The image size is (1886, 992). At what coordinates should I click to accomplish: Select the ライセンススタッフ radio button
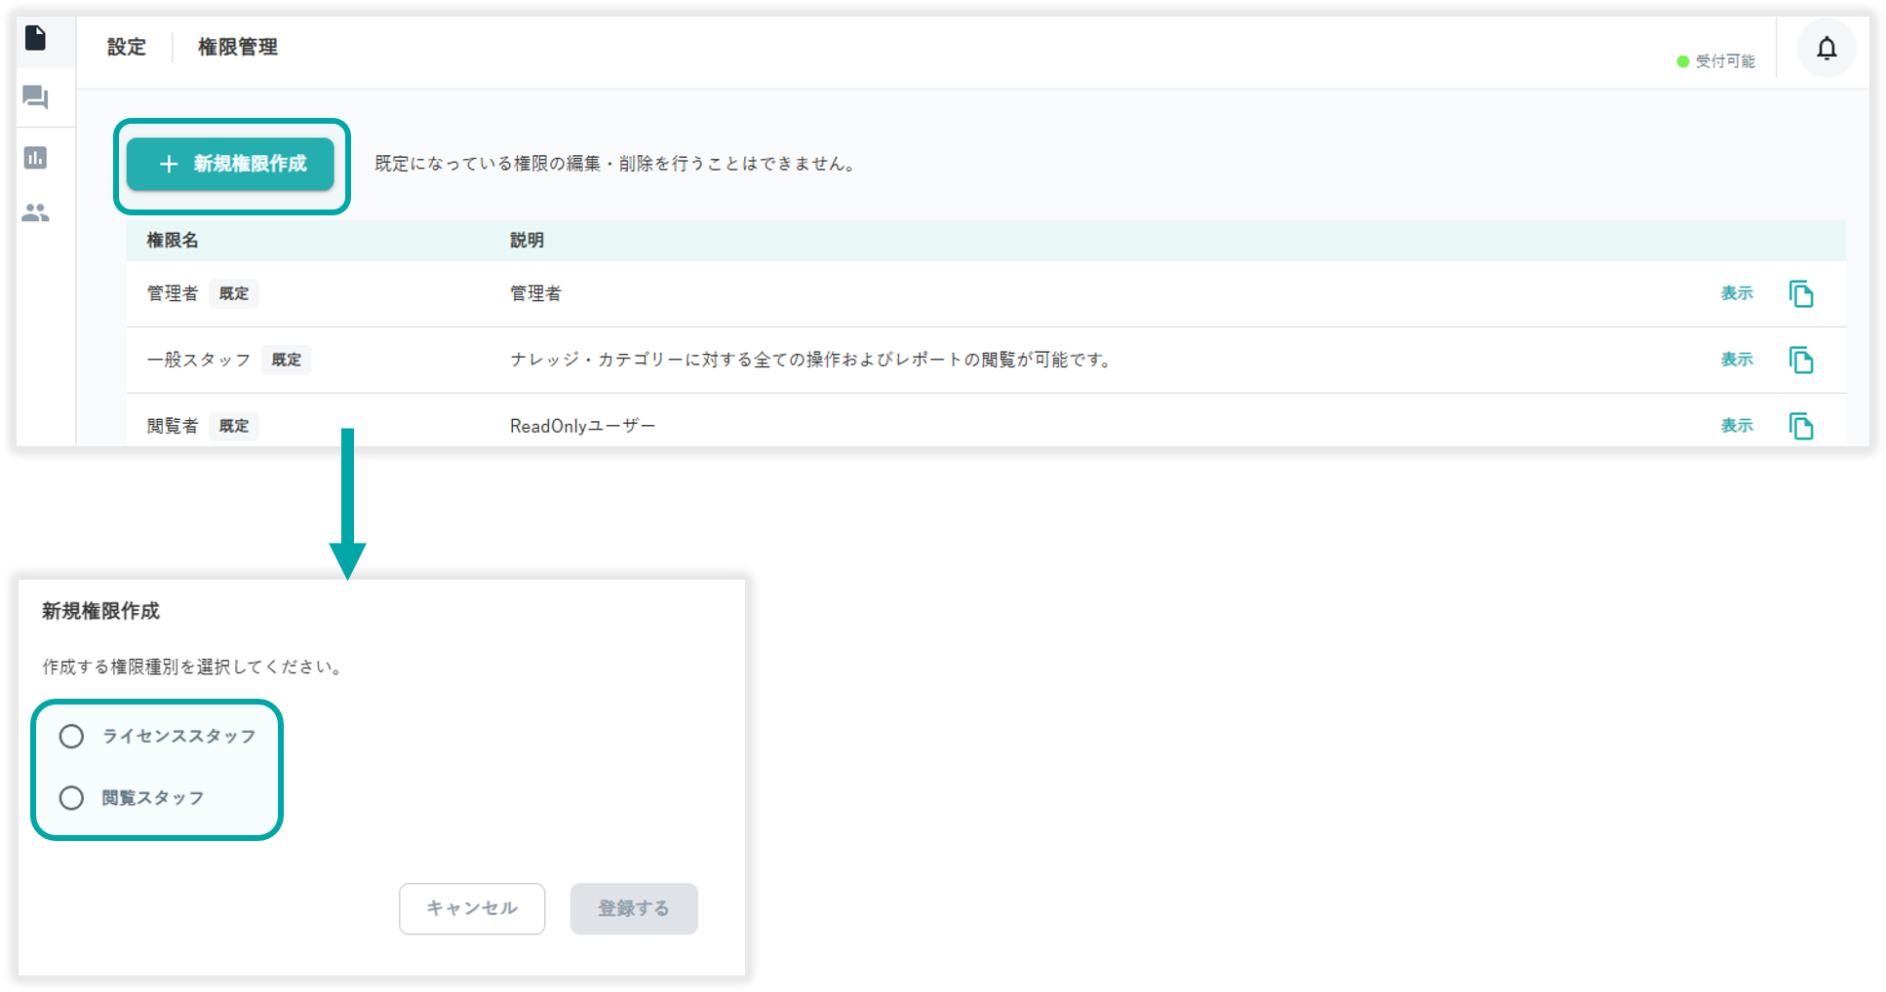click(x=71, y=737)
